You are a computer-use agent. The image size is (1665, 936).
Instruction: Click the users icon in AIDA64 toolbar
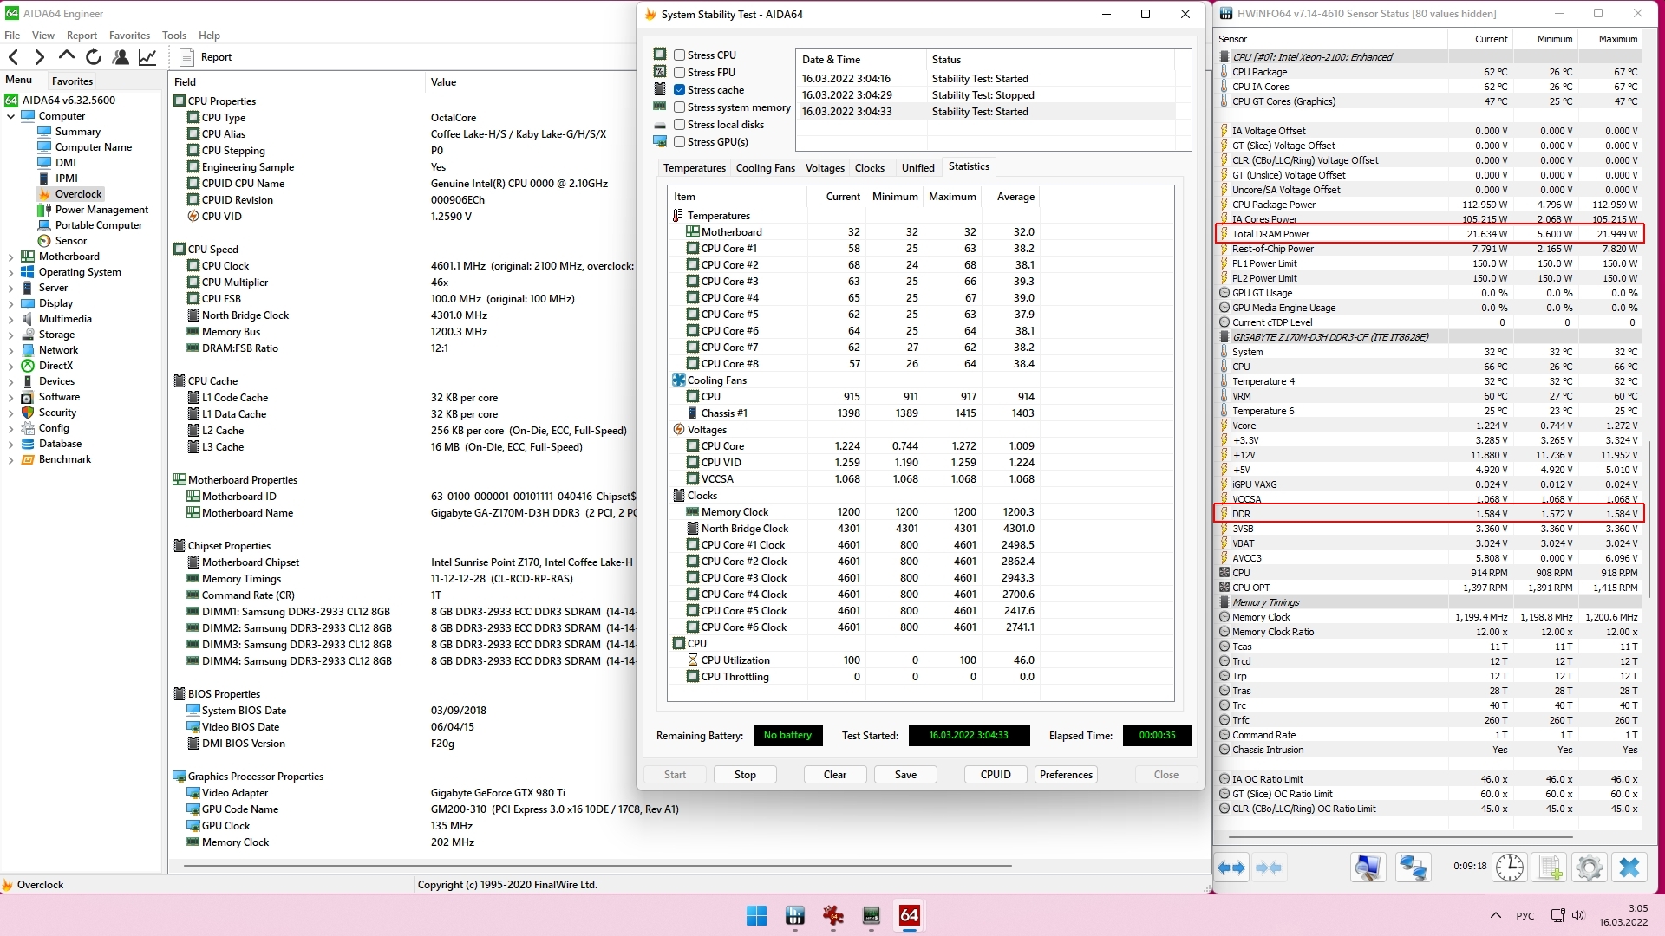[121, 57]
